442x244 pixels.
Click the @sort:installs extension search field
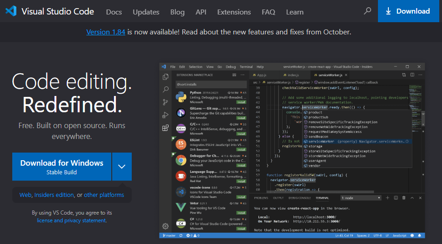coord(211,84)
